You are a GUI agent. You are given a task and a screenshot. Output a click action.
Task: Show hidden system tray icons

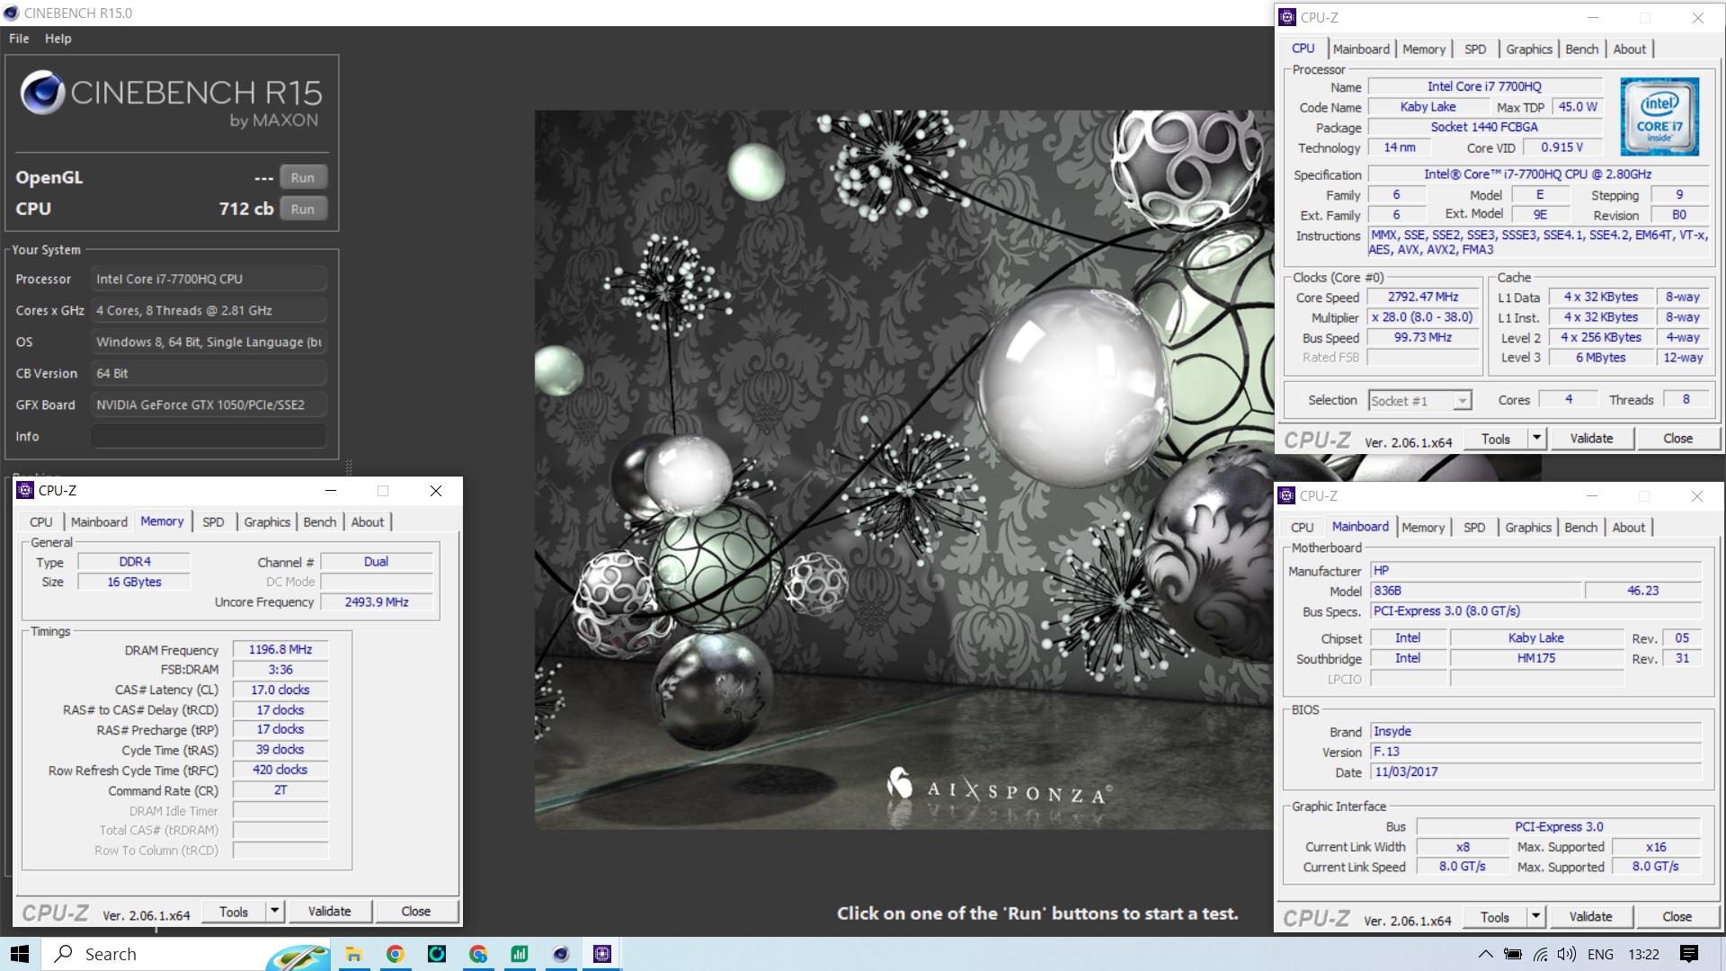[x=1485, y=954]
